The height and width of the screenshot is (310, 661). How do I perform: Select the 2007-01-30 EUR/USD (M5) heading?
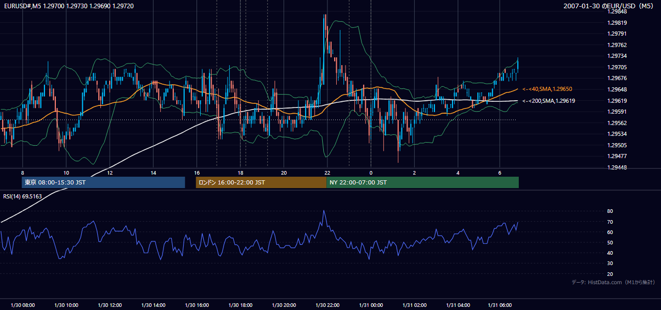608,6
